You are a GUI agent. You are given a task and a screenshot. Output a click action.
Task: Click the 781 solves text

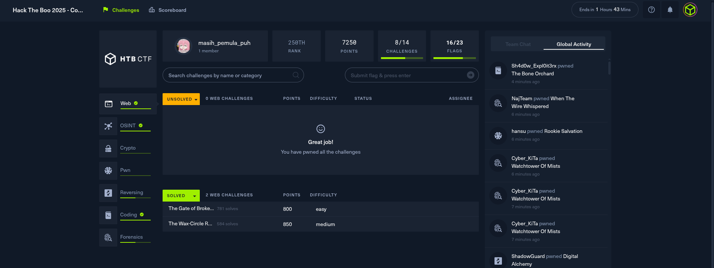pos(227,209)
